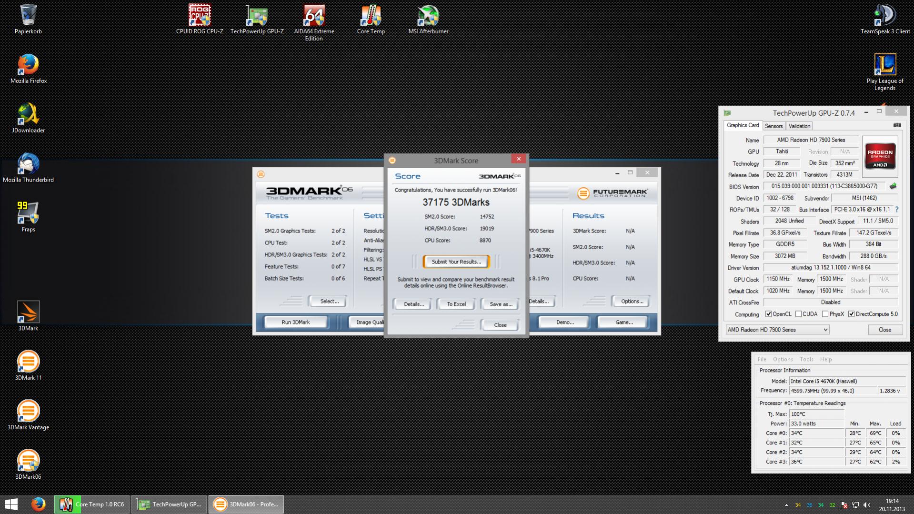
Task: Open Mozilla Thunderbird desktop shortcut
Action: (x=29, y=168)
